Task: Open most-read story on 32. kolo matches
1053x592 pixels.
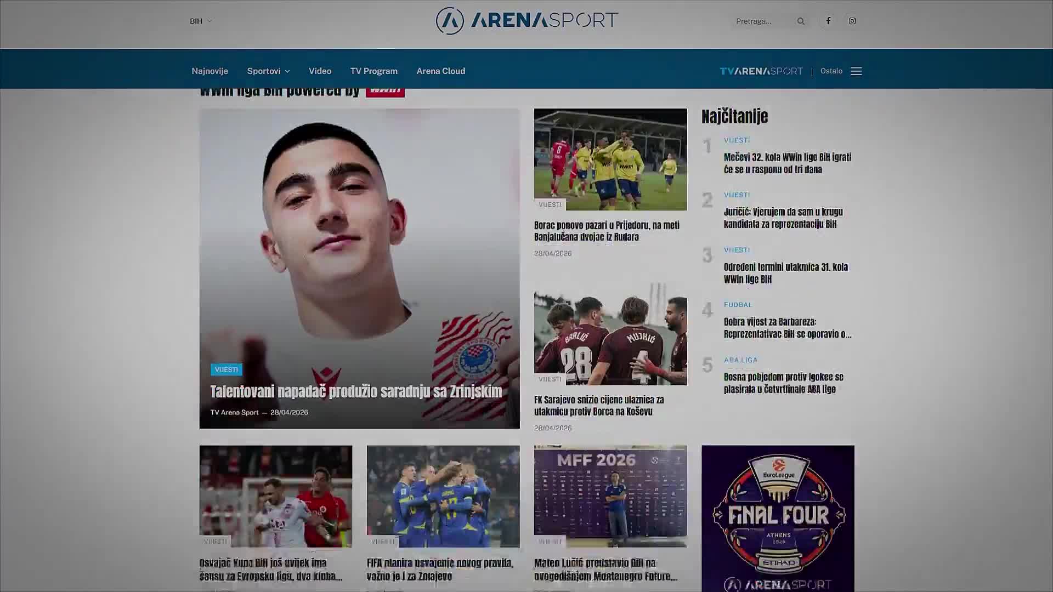Action: pos(788,163)
